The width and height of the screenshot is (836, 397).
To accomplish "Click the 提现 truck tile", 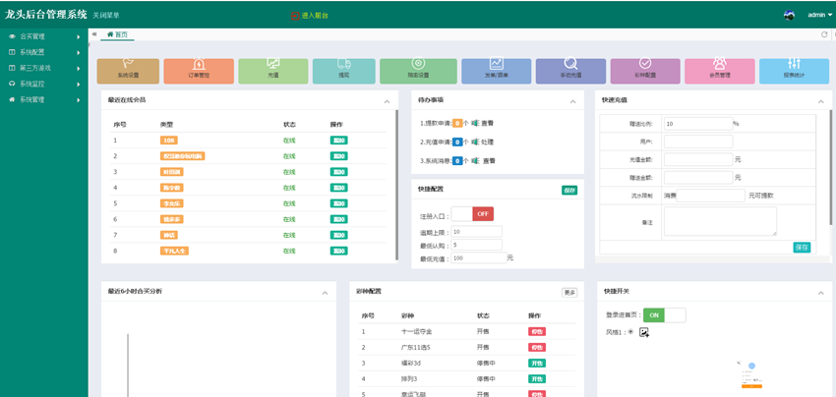I will pyautogui.click(x=343, y=70).
